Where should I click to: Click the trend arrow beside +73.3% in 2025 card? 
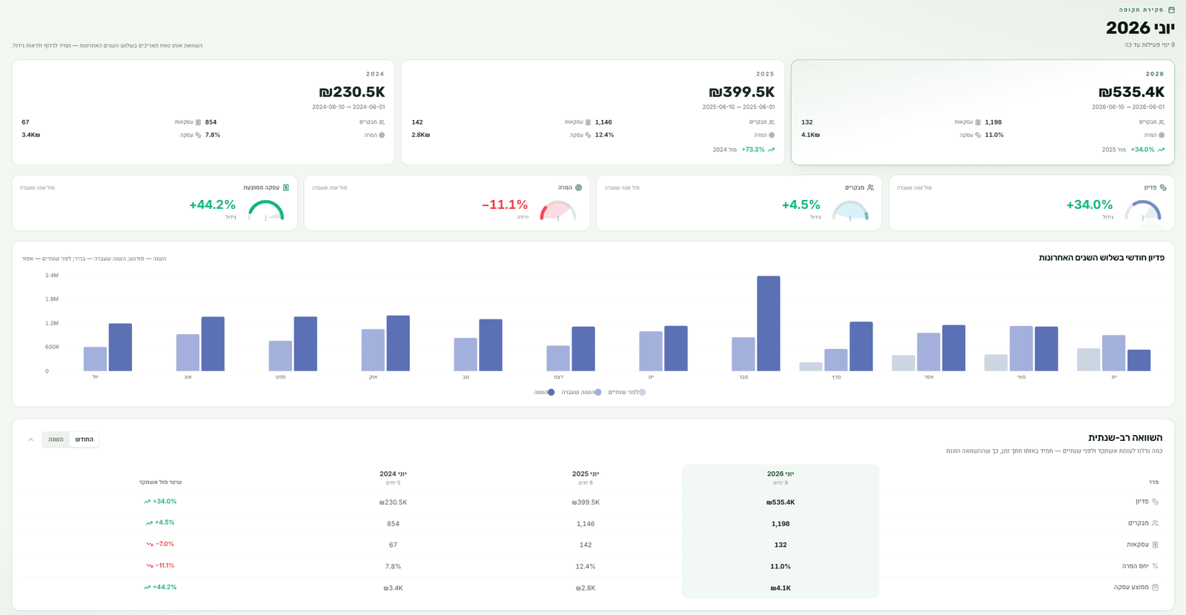[x=771, y=150]
